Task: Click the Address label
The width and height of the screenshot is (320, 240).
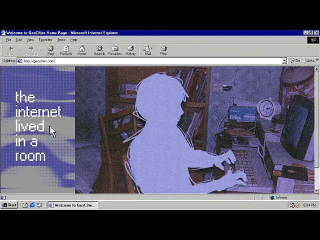Action: (x=9, y=61)
